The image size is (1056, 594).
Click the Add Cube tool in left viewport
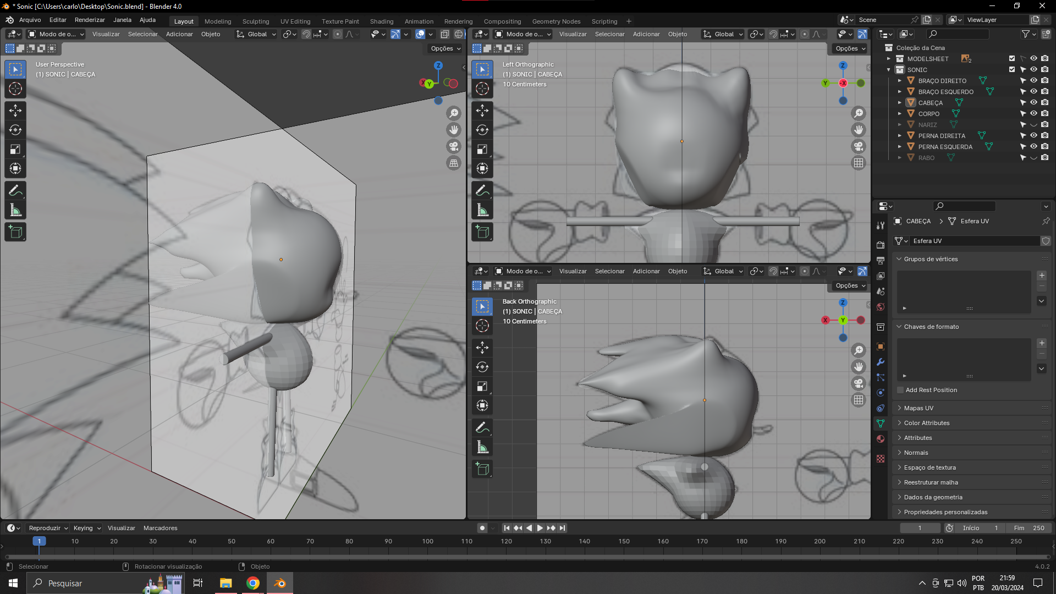[x=15, y=232]
